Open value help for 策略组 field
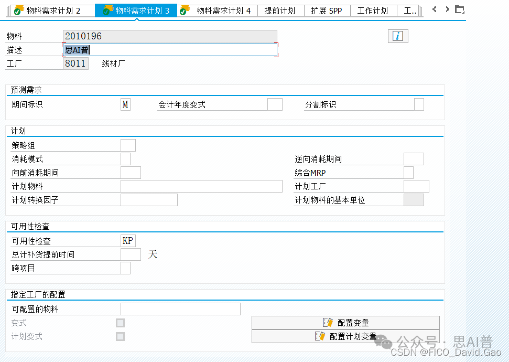The image size is (509, 362). [x=129, y=145]
